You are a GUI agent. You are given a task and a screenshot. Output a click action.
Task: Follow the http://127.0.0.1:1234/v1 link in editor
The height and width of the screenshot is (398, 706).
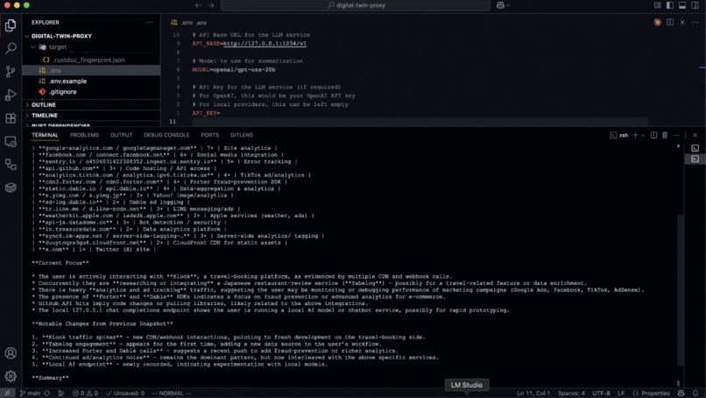point(265,44)
